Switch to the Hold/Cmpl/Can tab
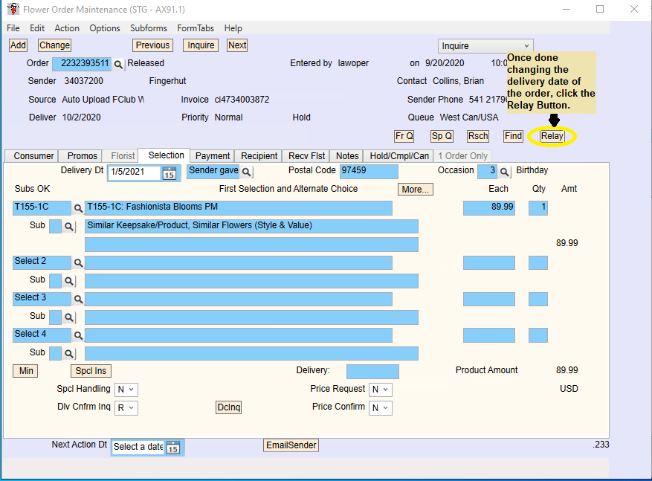The height and width of the screenshot is (481, 652). point(399,156)
